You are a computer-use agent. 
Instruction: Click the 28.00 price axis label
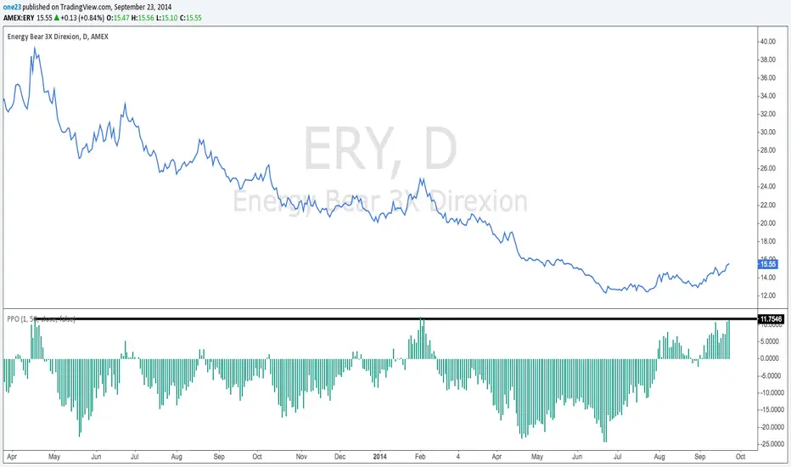coord(768,150)
